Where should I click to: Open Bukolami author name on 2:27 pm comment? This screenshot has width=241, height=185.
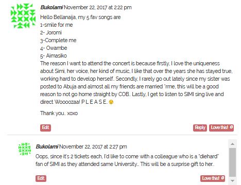pos(47,147)
